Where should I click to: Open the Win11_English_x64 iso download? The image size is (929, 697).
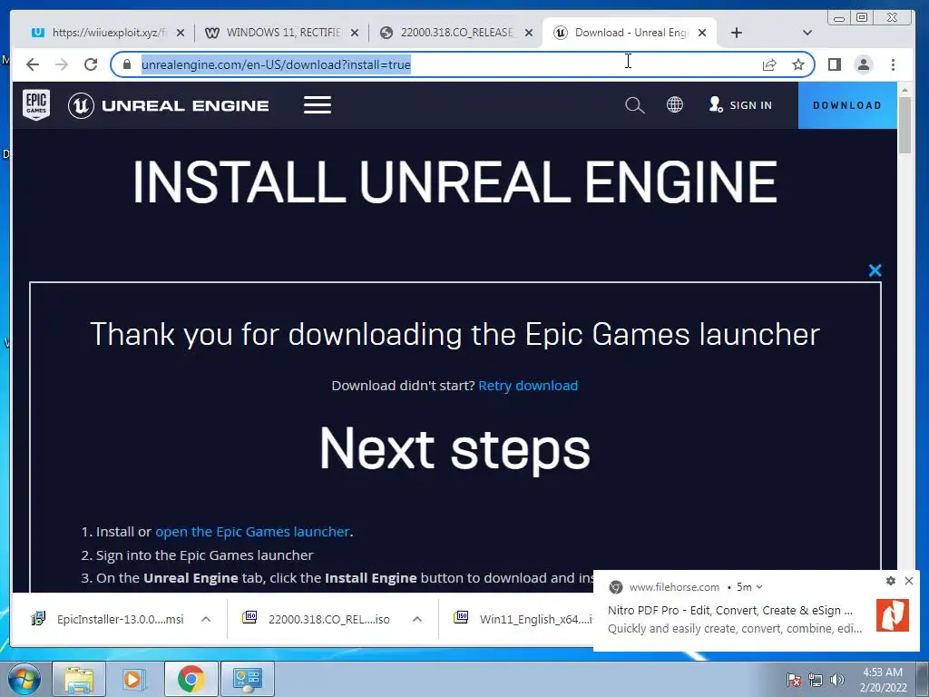point(523,619)
